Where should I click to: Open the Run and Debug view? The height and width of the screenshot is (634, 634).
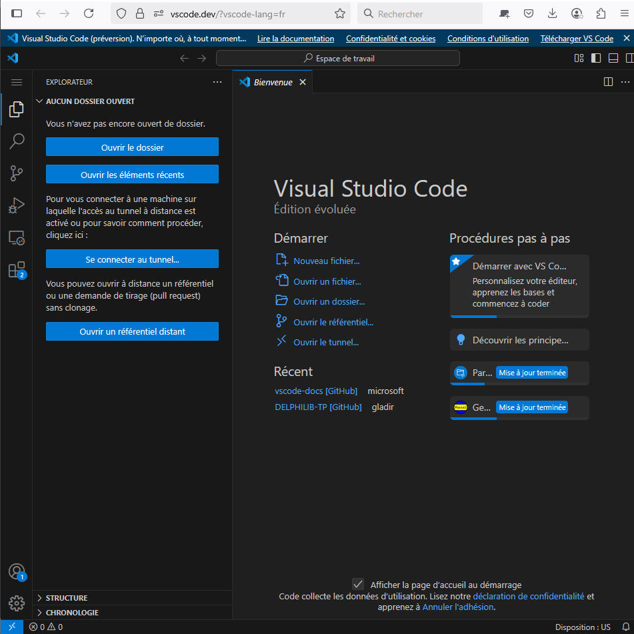(17, 205)
